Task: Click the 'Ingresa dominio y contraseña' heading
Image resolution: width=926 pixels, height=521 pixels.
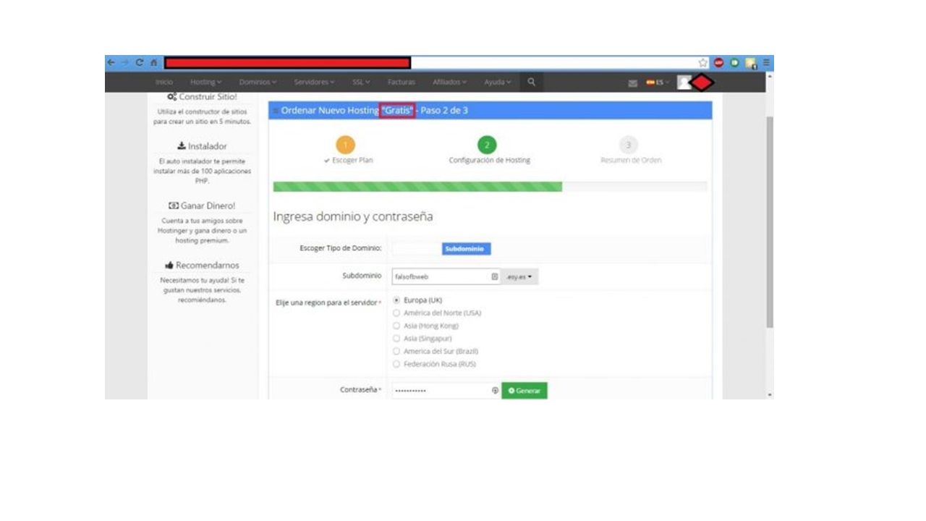Action: point(352,216)
